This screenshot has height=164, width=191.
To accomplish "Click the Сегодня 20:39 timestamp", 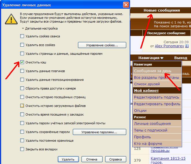I will coord(176,42).
